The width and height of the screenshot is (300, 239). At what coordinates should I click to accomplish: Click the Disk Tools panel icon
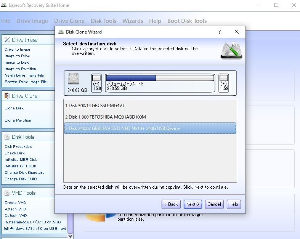[x=7, y=137]
